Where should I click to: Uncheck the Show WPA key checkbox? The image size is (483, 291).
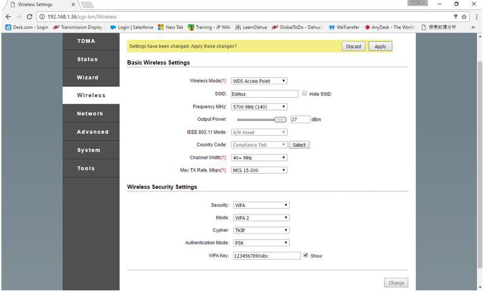click(305, 255)
